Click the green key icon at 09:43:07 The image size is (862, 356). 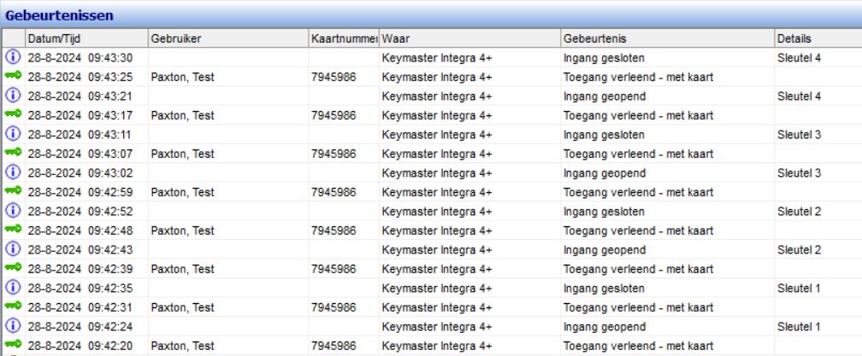coord(13,154)
